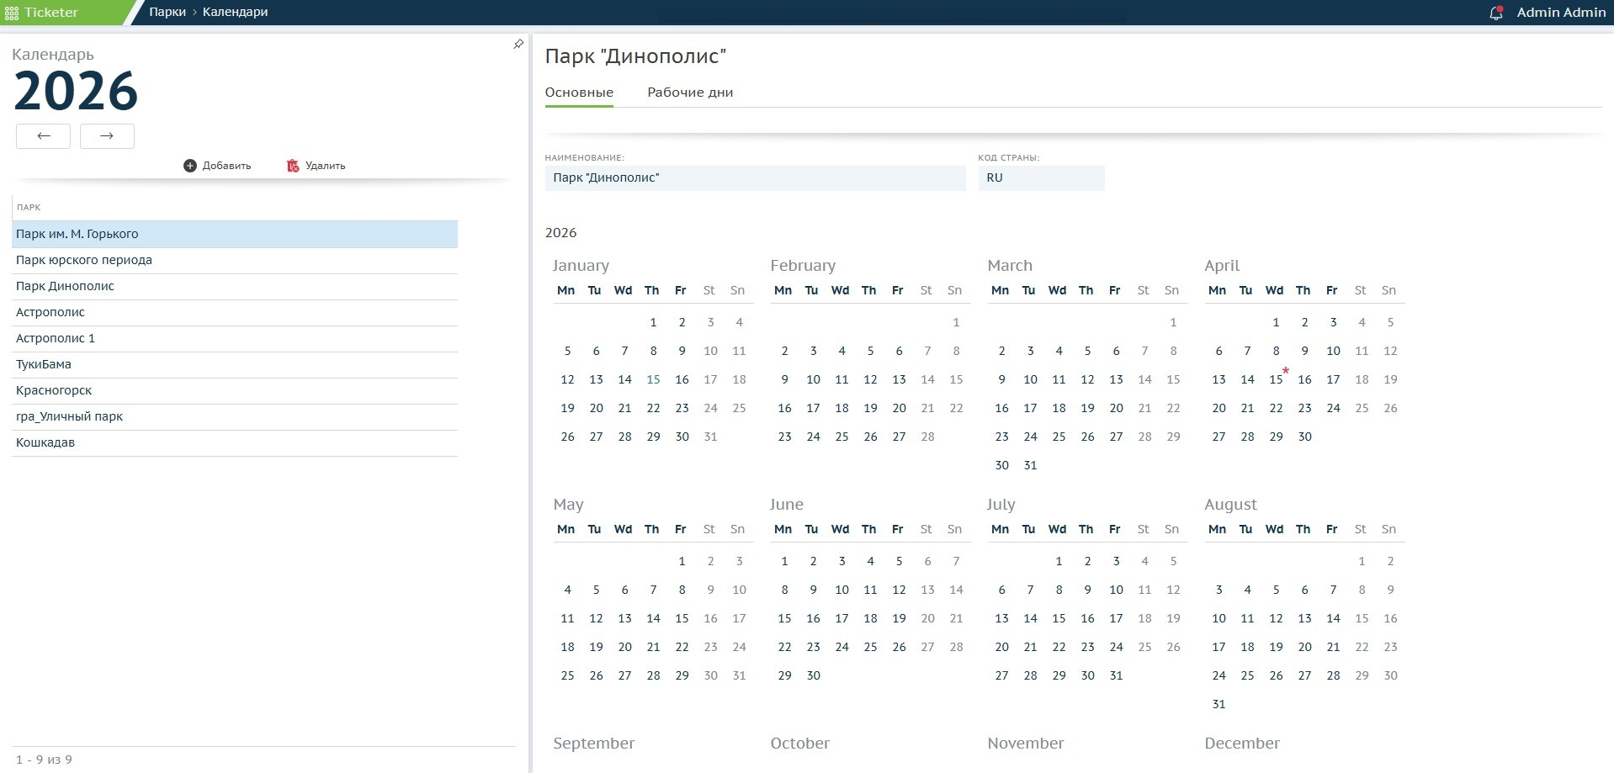Select Парк юрского периода row
1614x773 pixels.
point(235,260)
